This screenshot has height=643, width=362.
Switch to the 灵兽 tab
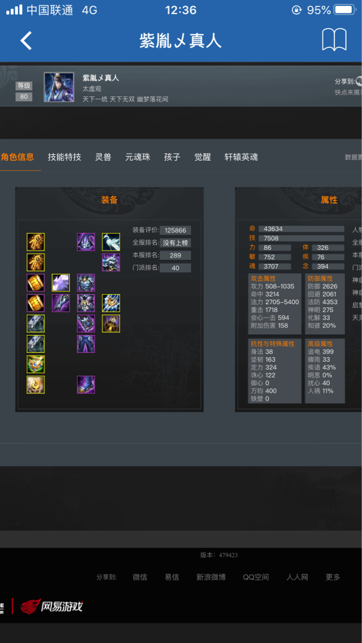click(x=103, y=157)
